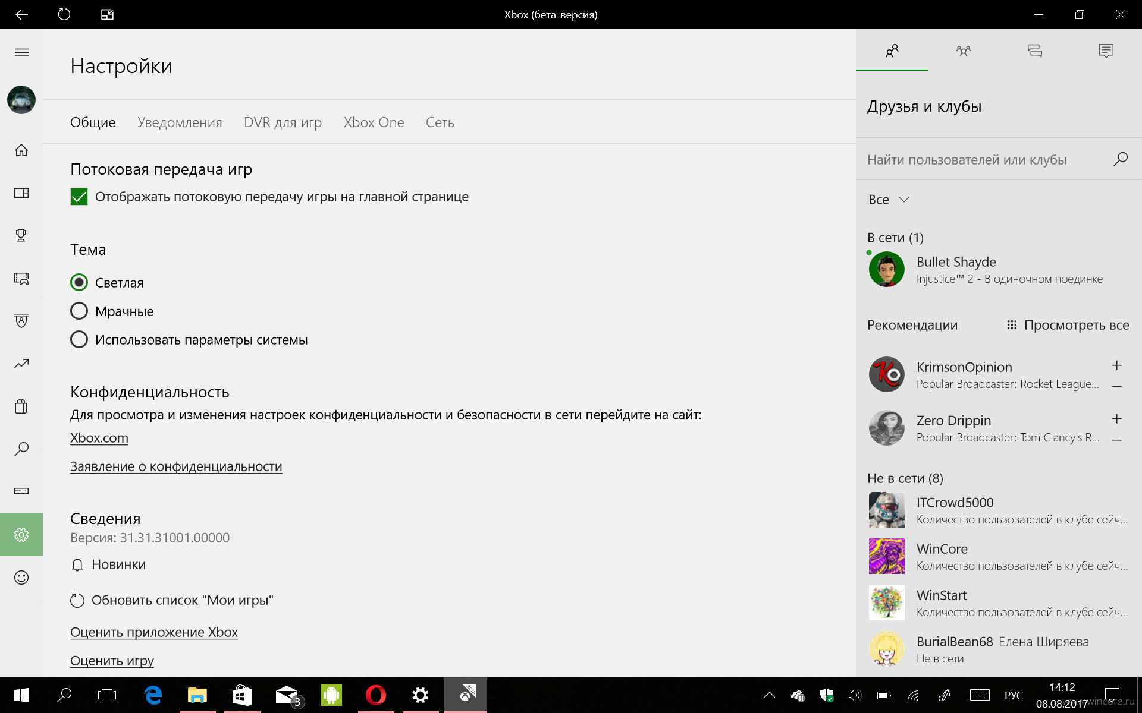Screen dimensions: 1142x713
Task: Open Game DVR captures sidebar icon
Action: pos(21,278)
